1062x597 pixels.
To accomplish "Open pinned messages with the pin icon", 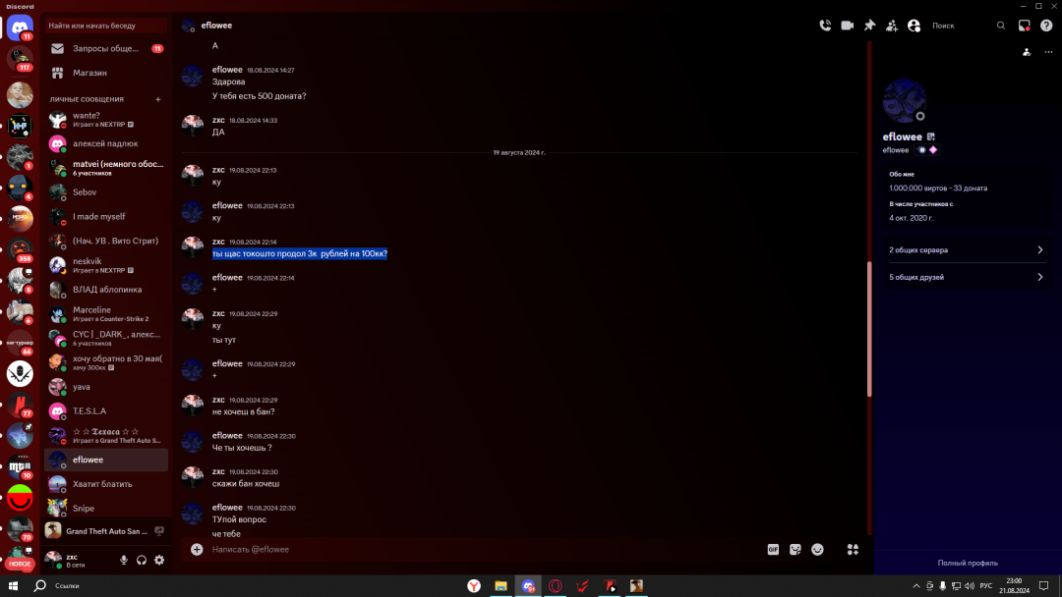I will (869, 26).
